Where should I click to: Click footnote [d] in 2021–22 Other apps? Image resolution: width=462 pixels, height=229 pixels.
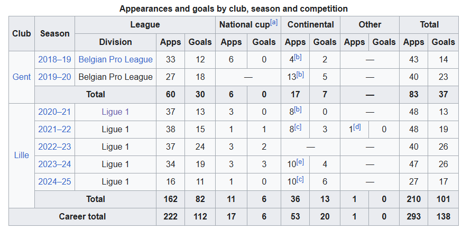pos(357,127)
